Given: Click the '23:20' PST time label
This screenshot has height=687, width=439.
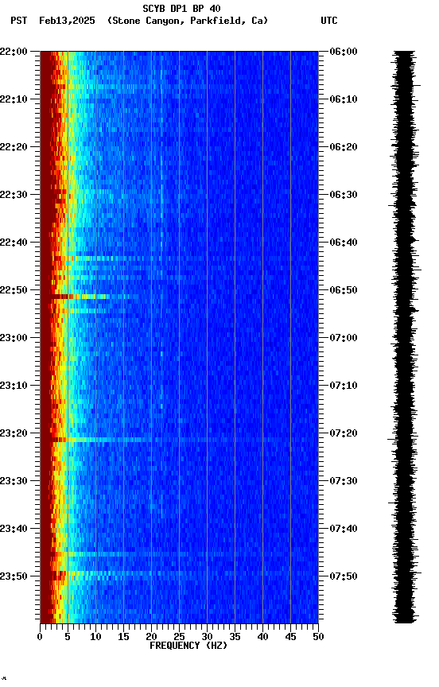Looking at the screenshot, I should 14,434.
